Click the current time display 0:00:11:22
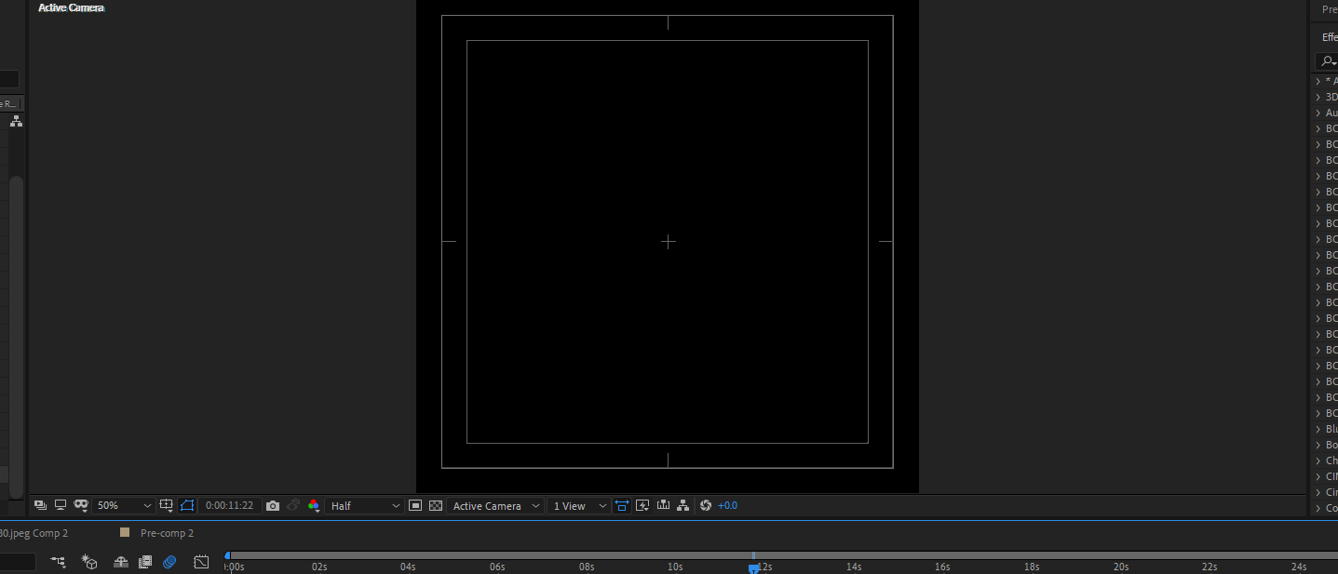This screenshot has width=1338, height=574. 229,505
